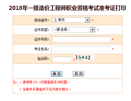Image resolution: width=131 pixels, height=101 pixels.
Task: Click the 验证码 input box
Action: tap(62, 59)
